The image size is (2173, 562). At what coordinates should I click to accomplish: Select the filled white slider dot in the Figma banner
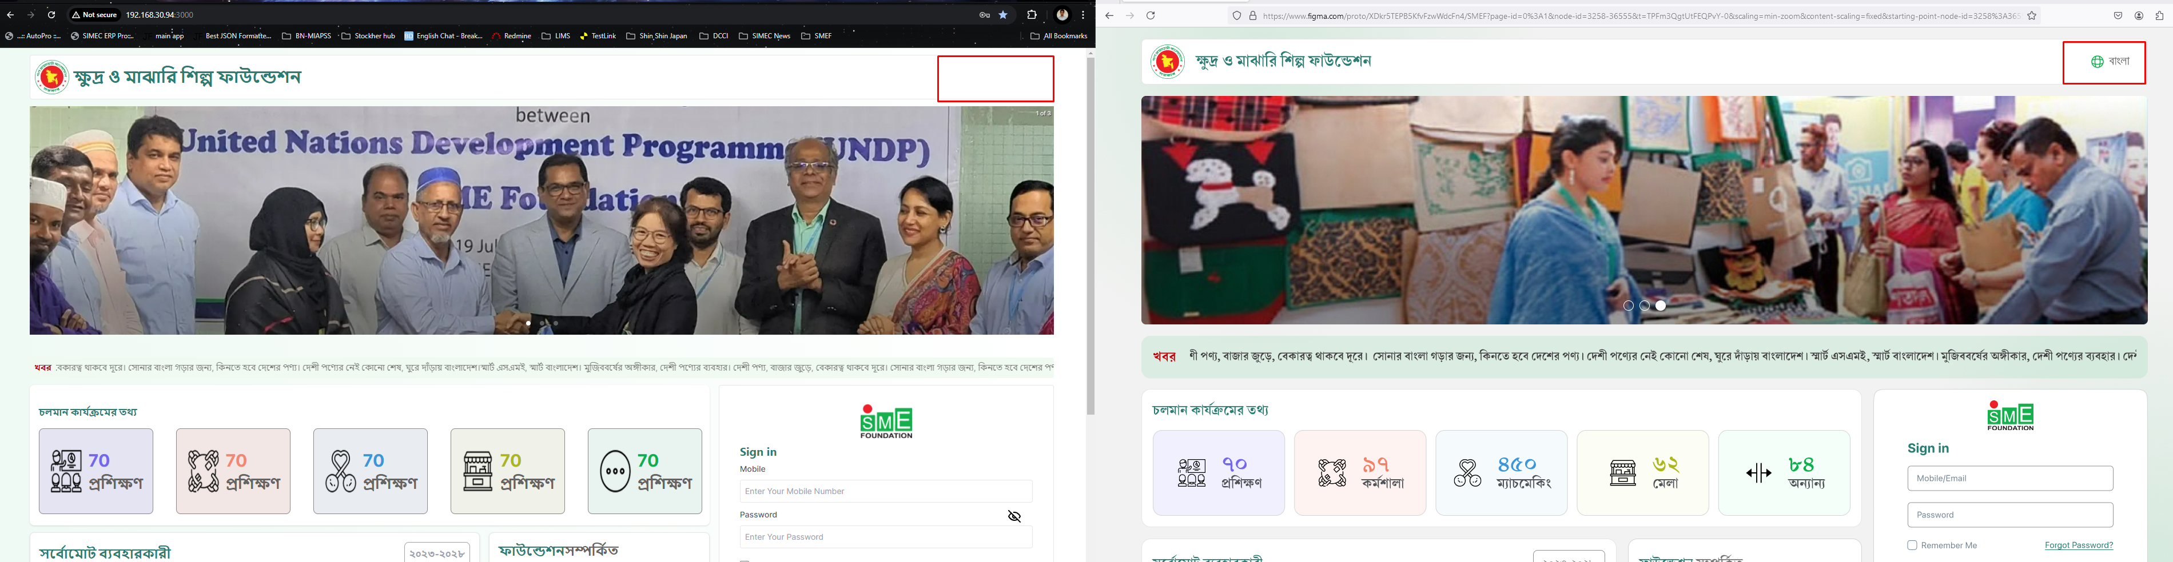point(1661,306)
